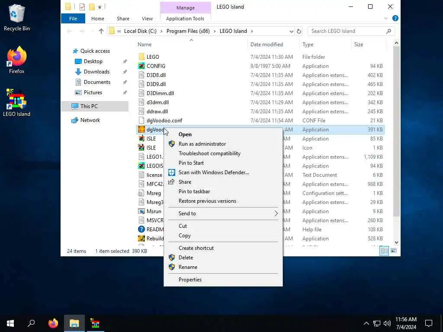
Task: Switch to the View ribbon tab
Action: coord(147,18)
